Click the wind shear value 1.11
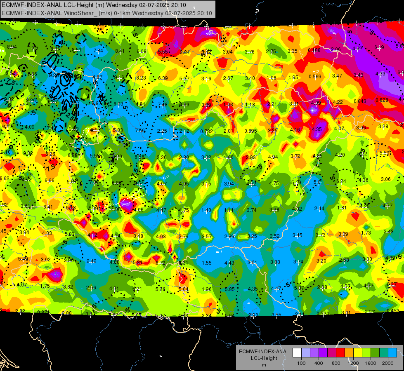The image size is (404, 371). click(x=229, y=210)
